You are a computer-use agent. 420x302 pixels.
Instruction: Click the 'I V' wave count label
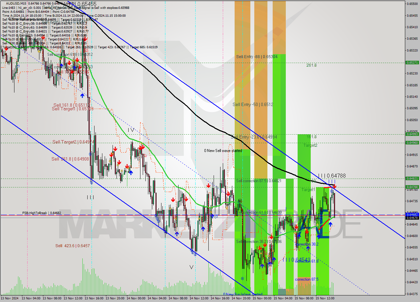(131, 130)
